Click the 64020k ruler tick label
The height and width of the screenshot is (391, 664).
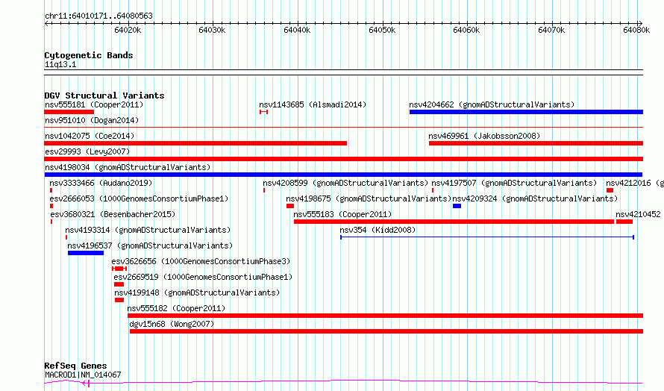128,30
